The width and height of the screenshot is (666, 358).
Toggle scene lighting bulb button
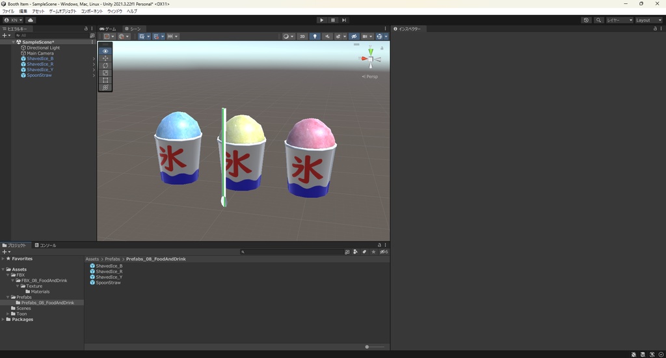[x=314, y=36]
